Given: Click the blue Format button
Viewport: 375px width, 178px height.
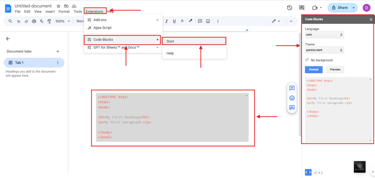Looking at the screenshot, I should point(313,69).
